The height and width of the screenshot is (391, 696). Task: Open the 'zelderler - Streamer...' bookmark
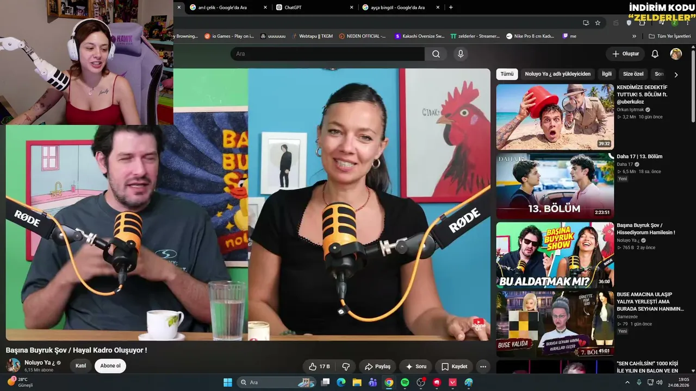click(475, 36)
